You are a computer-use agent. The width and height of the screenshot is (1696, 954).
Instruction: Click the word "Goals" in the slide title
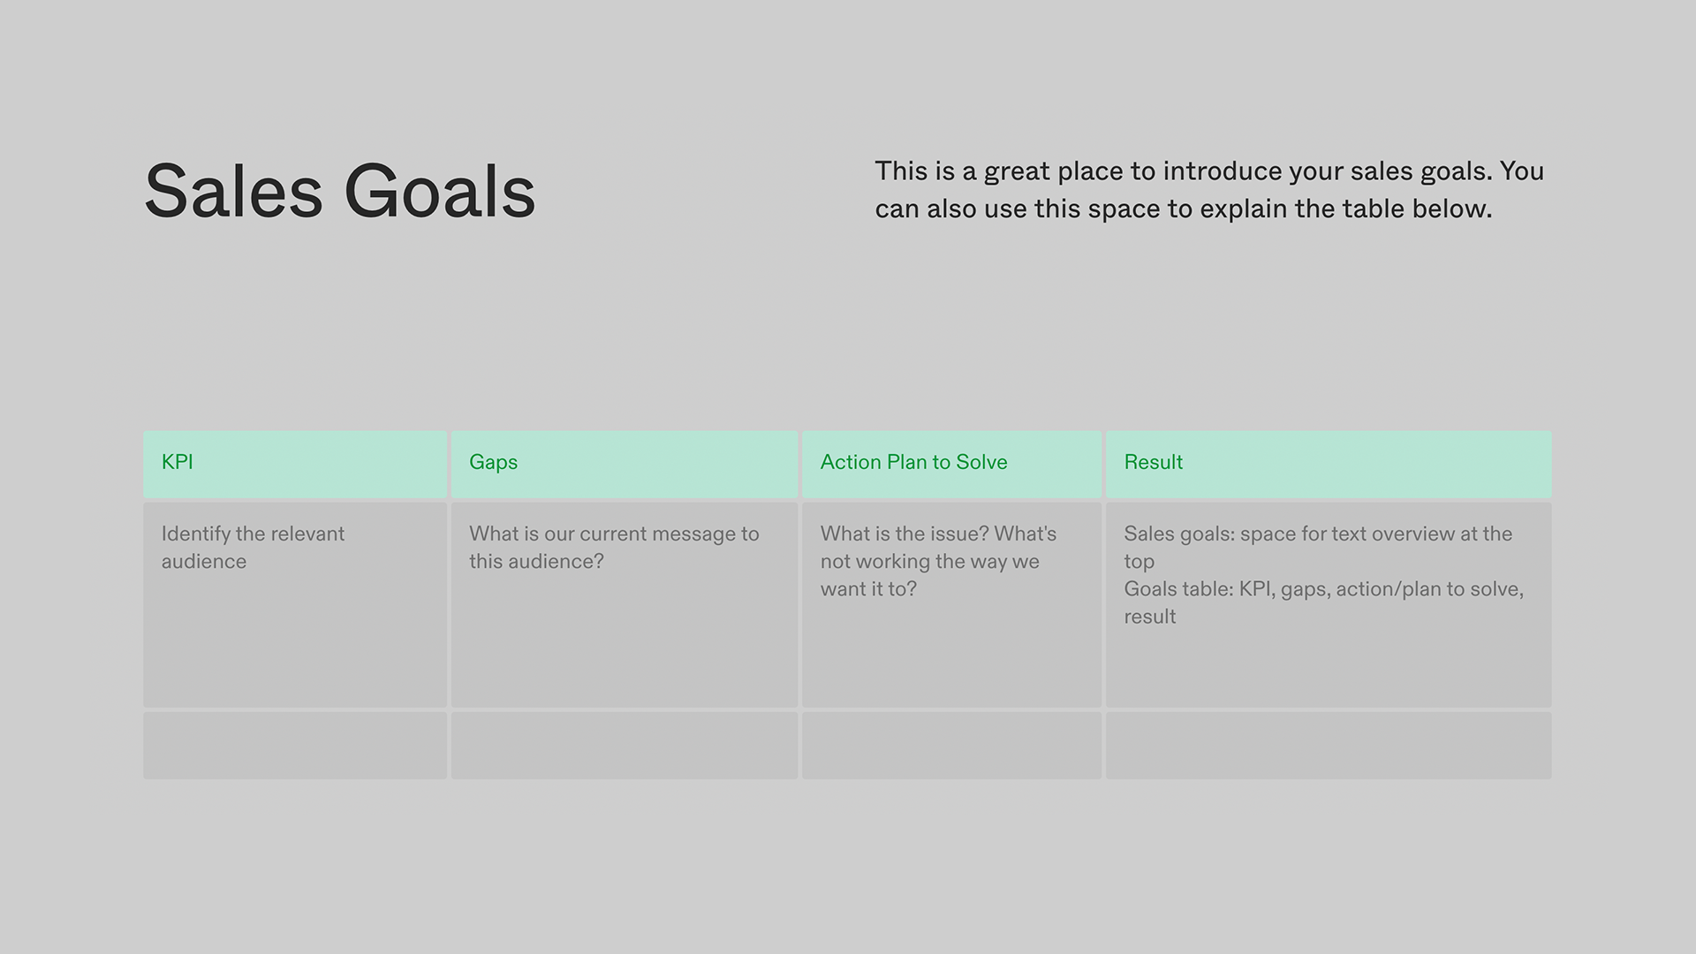(x=439, y=192)
